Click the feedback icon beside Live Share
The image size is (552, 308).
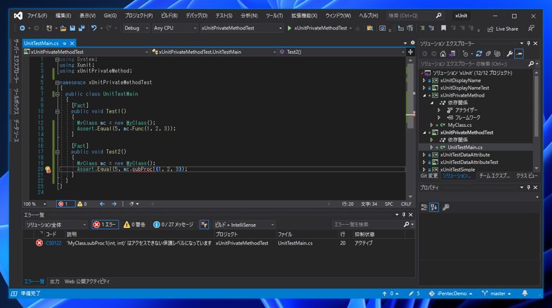click(531, 28)
